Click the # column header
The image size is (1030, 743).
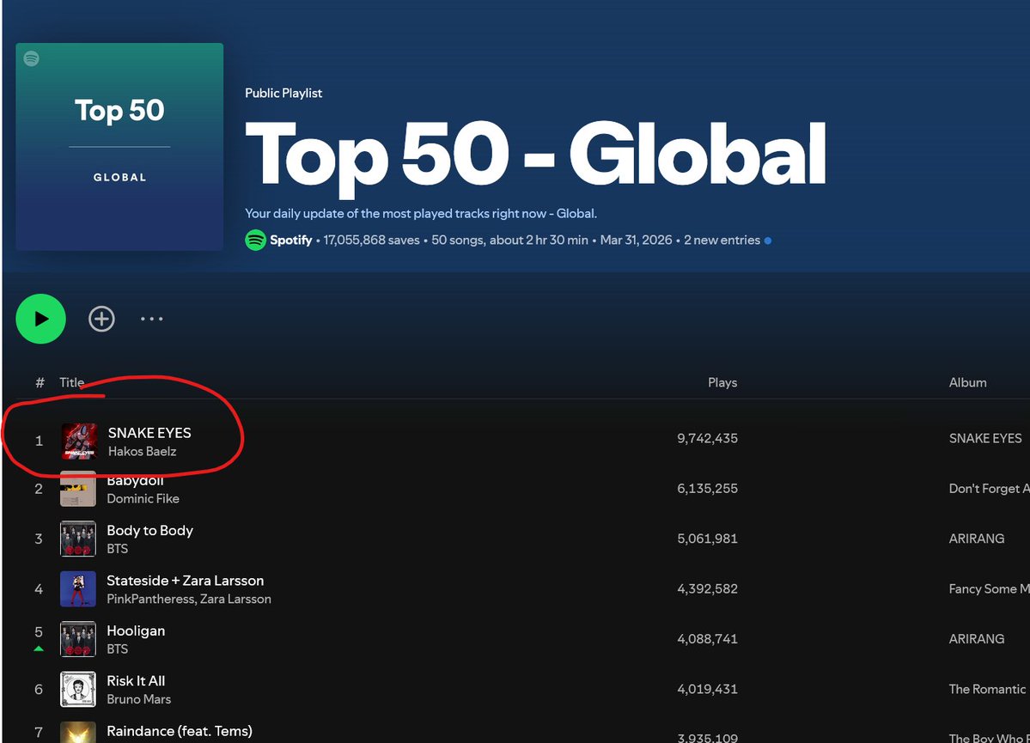tap(40, 382)
